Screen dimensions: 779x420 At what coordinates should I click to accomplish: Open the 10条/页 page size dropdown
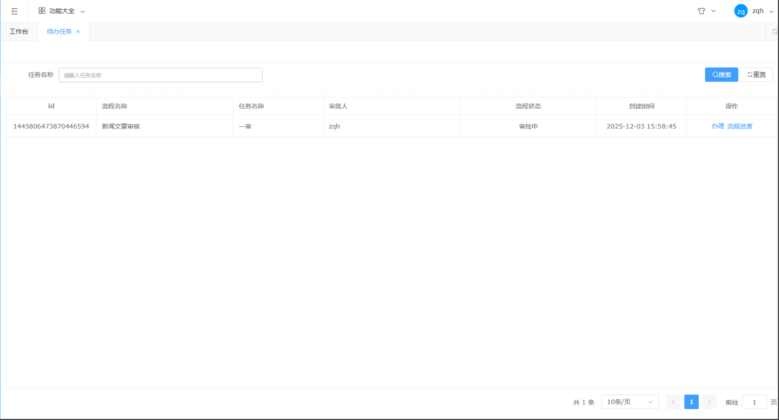(x=630, y=402)
